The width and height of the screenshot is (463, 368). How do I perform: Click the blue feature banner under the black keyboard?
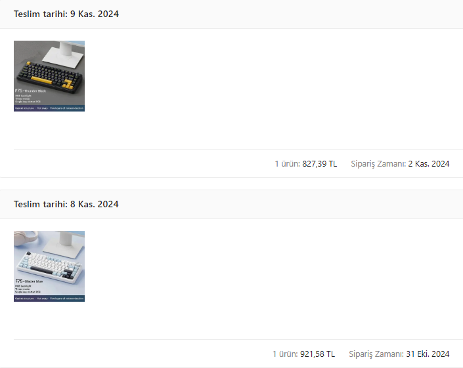click(49, 108)
